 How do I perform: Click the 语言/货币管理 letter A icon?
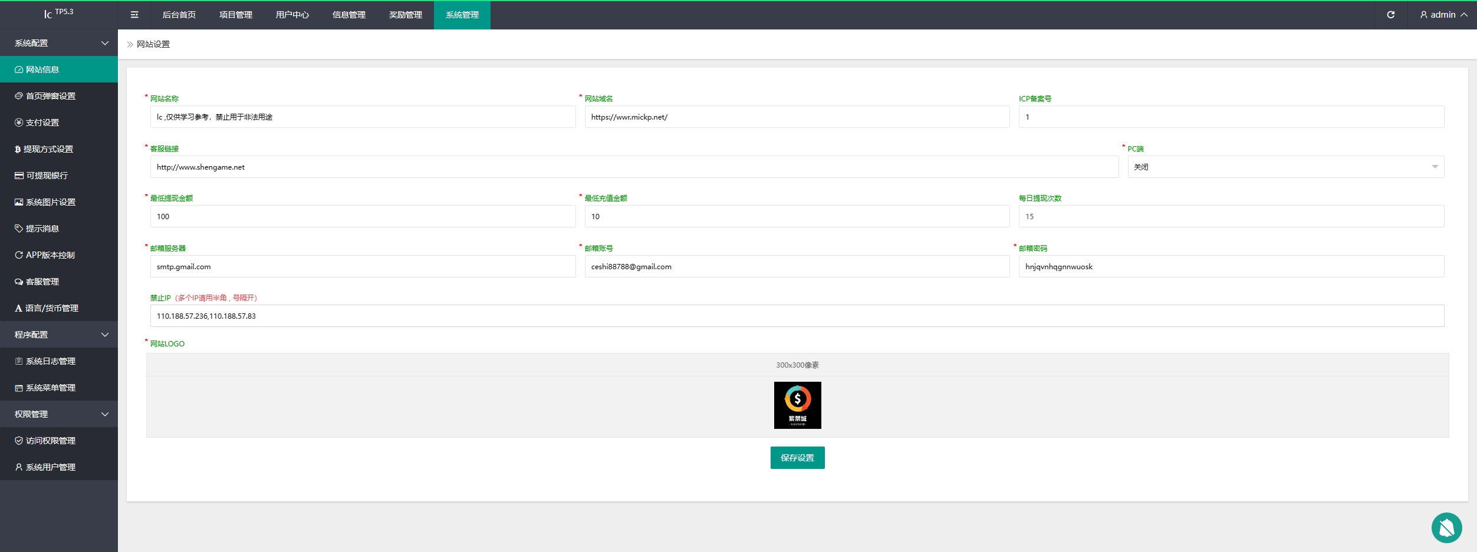tap(18, 308)
